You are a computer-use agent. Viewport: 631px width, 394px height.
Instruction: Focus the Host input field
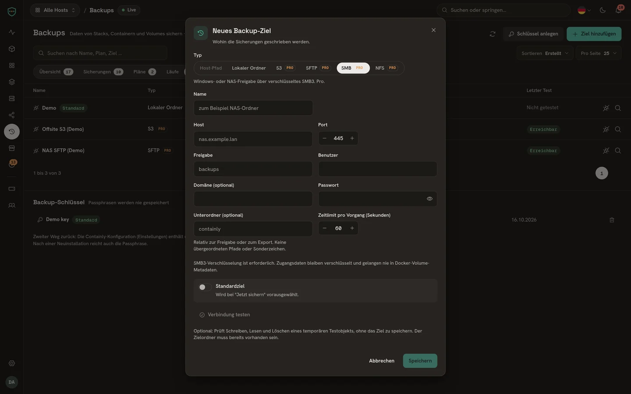[253, 139]
